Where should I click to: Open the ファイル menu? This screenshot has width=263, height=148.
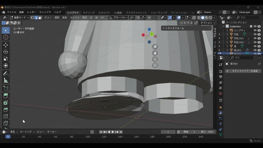pos(12,12)
